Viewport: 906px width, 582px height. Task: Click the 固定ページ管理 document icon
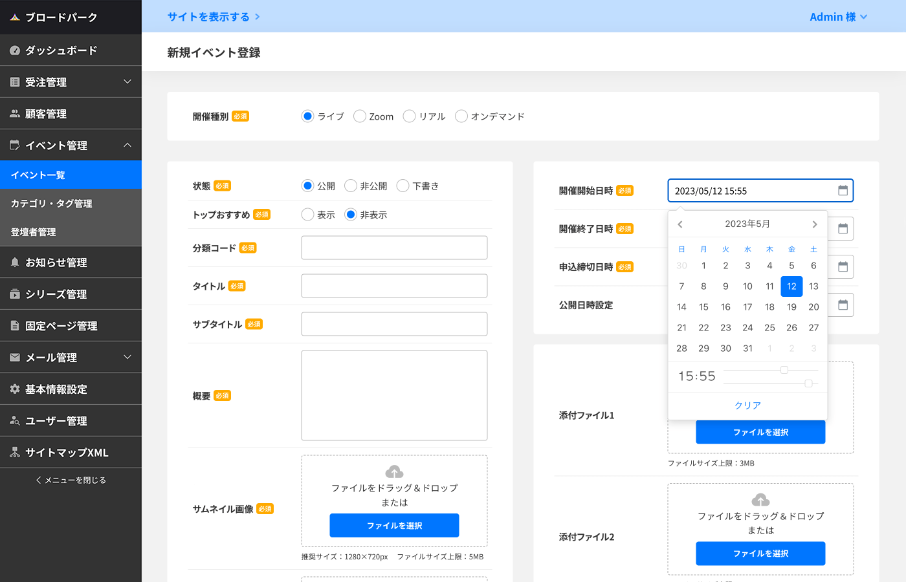(x=15, y=326)
